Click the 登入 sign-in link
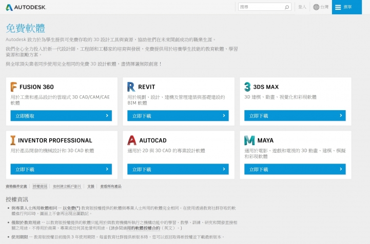This screenshot has height=244, width=370. click(x=302, y=7)
